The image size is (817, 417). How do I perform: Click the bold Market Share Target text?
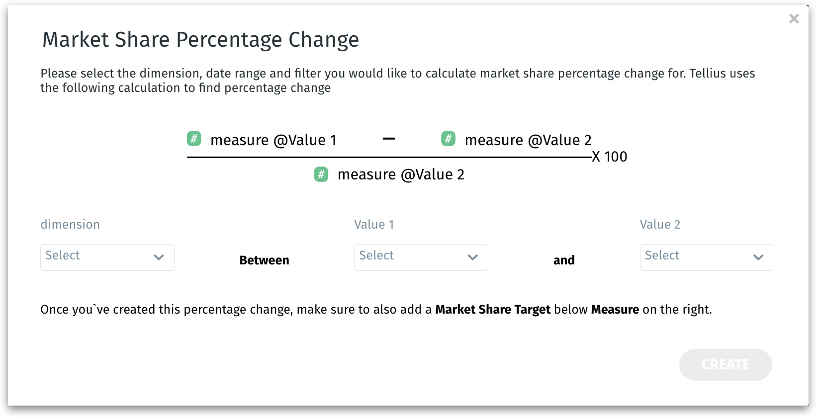(x=493, y=310)
